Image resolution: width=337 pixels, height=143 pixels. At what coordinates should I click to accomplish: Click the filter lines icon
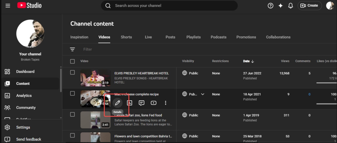click(x=72, y=49)
